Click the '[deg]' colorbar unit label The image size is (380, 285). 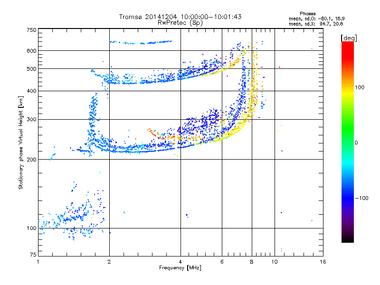coord(349,38)
